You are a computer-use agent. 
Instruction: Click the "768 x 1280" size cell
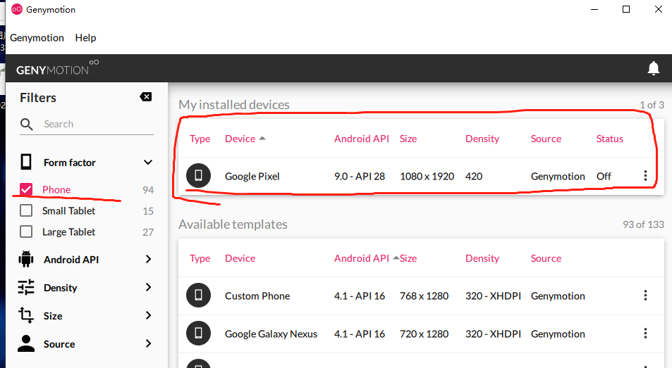pyautogui.click(x=424, y=296)
